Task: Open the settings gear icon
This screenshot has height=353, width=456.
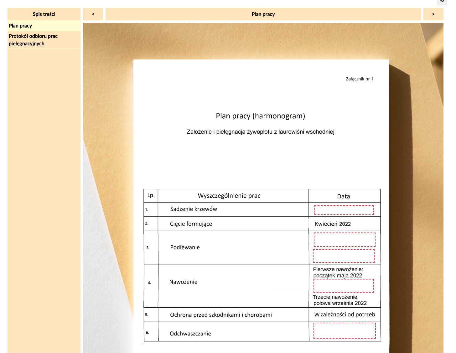Action: (442, 2)
